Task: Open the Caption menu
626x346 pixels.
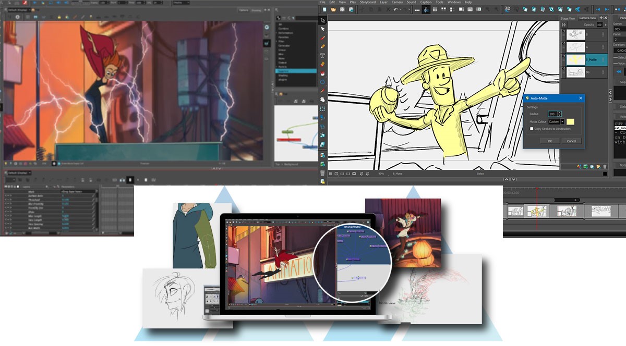Action: click(426, 2)
